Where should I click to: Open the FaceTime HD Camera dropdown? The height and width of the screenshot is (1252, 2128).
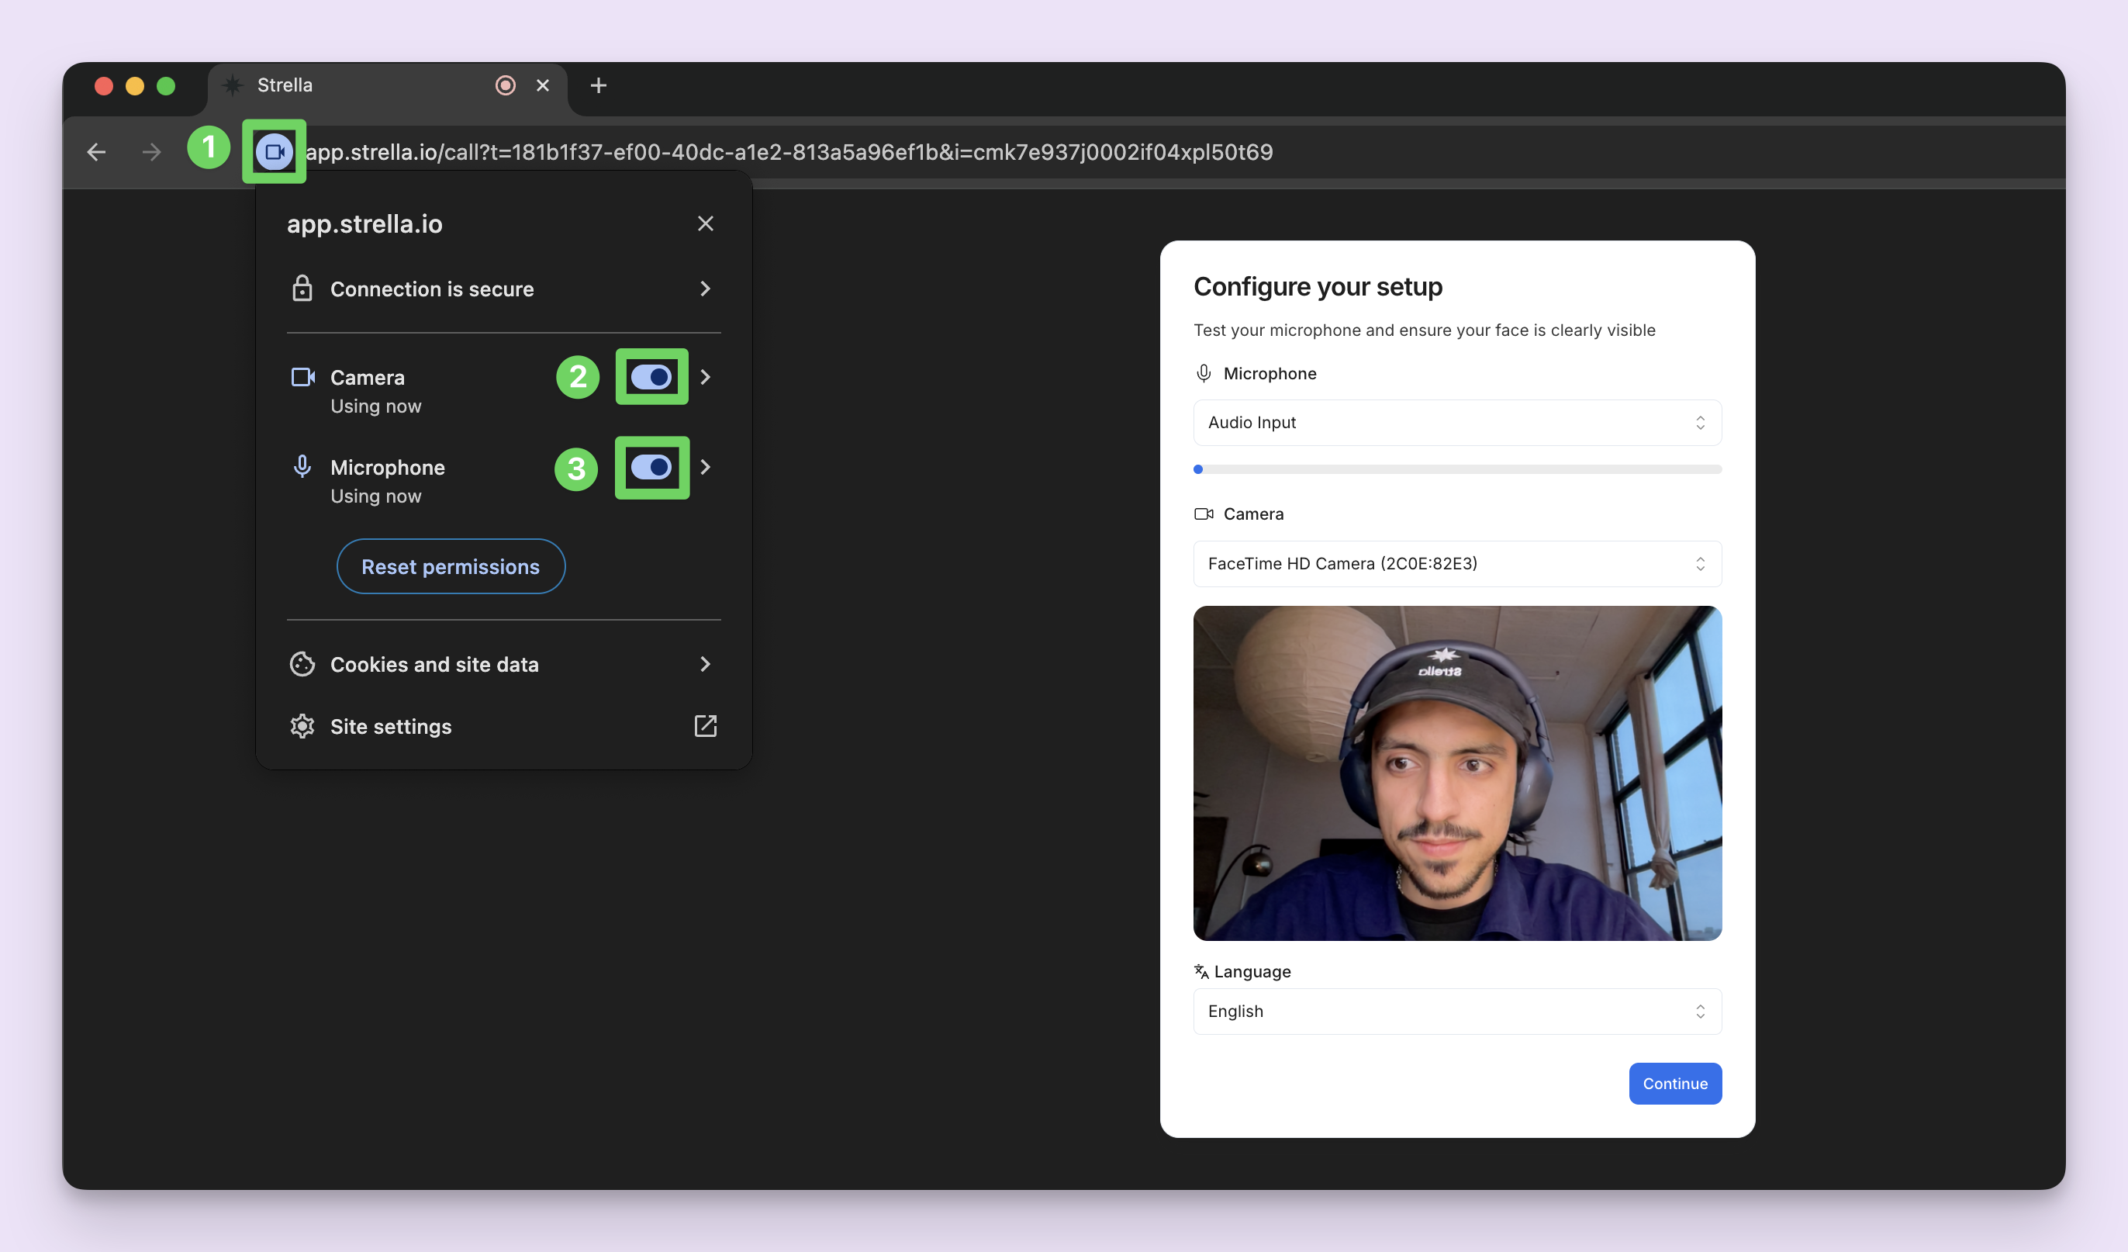(1456, 563)
